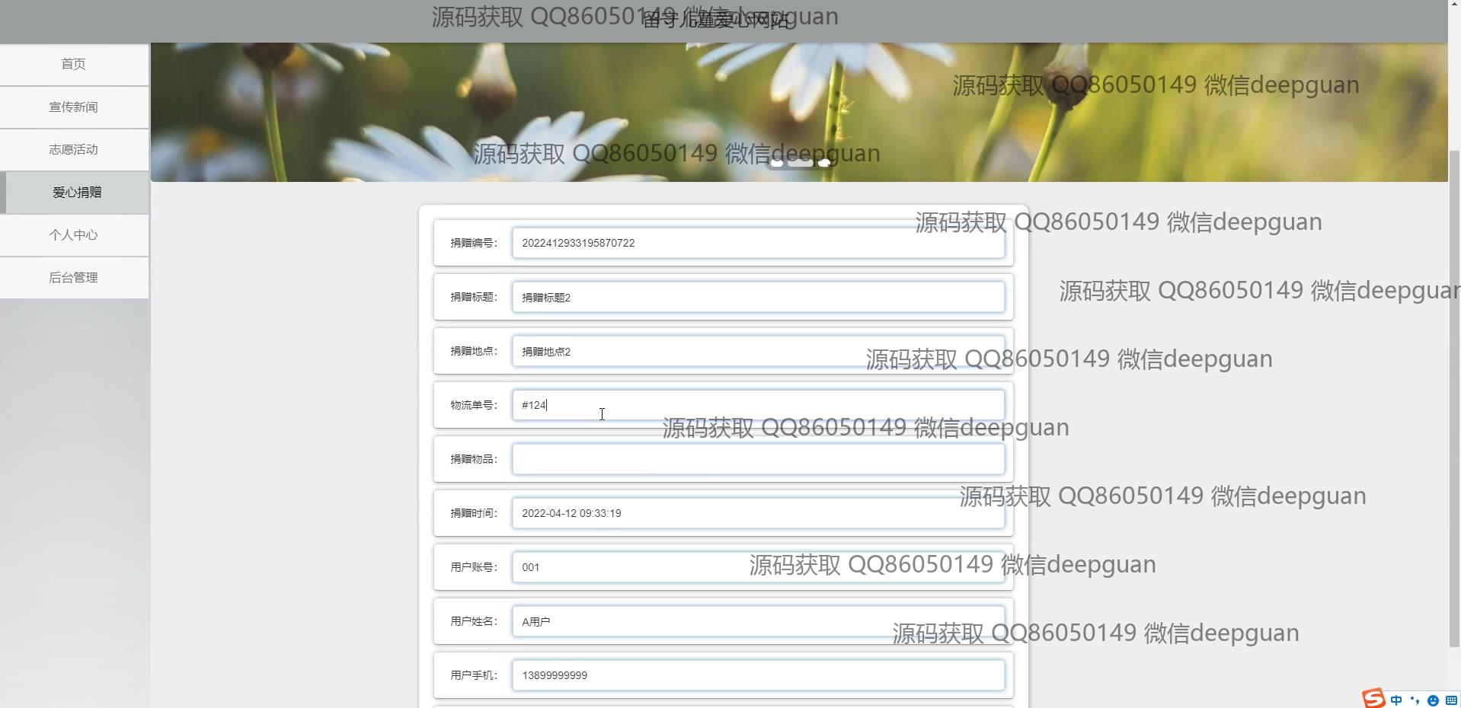Click into the 物流单号 field containing #124

[x=758, y=405]
